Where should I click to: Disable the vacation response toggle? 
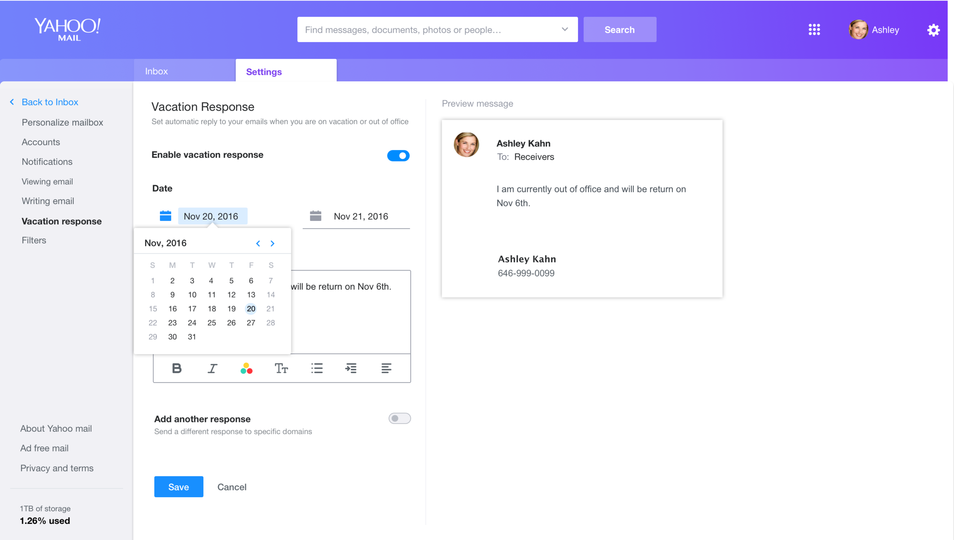pos(398,156)
